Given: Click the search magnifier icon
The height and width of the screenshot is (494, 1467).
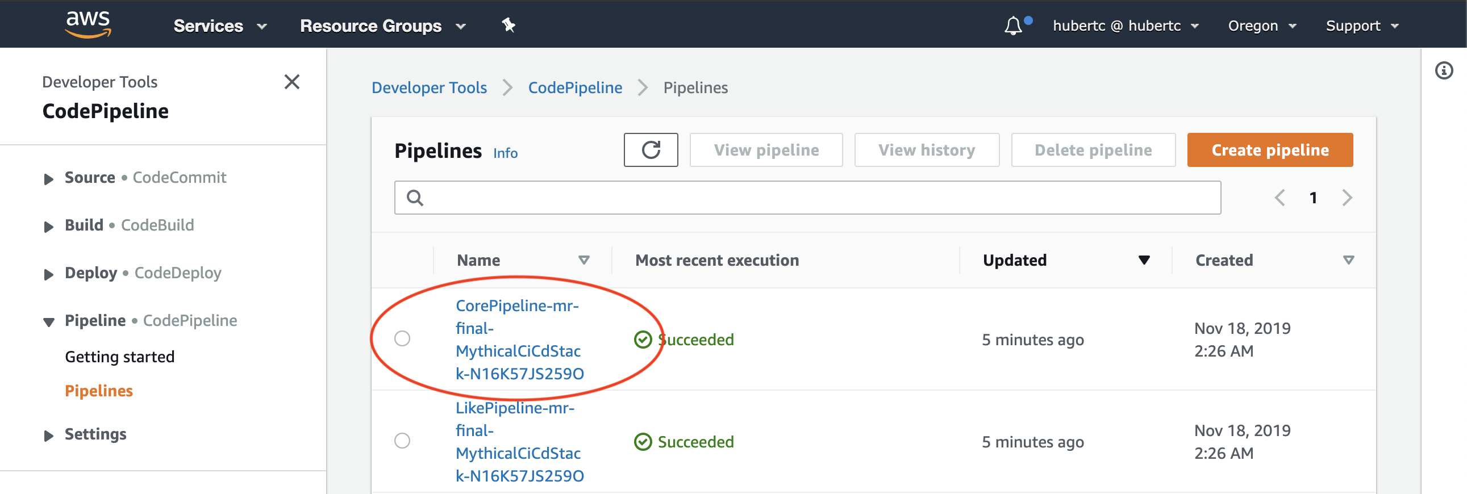Looking at the screenshot, I should 415,198.
